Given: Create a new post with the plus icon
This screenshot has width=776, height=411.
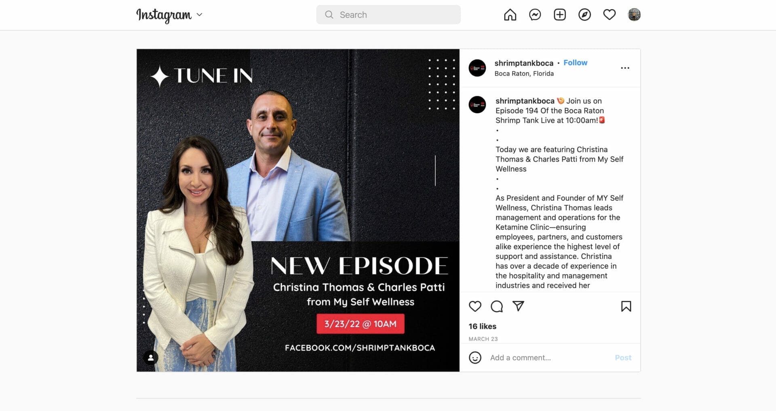Looking at the screenshot, I should [560, 15].
